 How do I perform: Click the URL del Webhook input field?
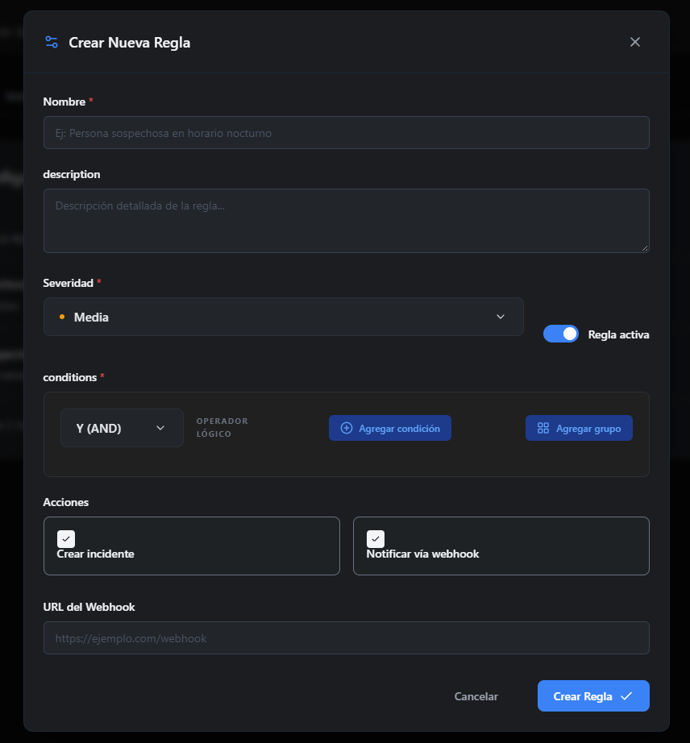coord(347,637)
